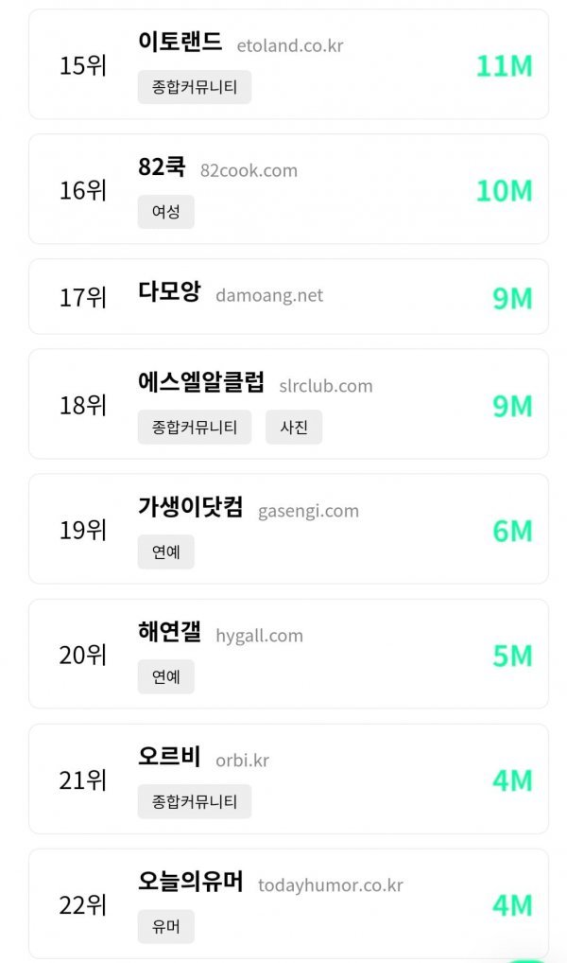Image resolution: width=567 pixels, height=963 pixels.
Task: Open the 오늘의유머 site title
Action: pyautogui.click(x=191, y=883)
